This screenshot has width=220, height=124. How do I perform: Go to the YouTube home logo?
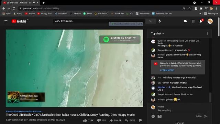[x=19, y=21]
